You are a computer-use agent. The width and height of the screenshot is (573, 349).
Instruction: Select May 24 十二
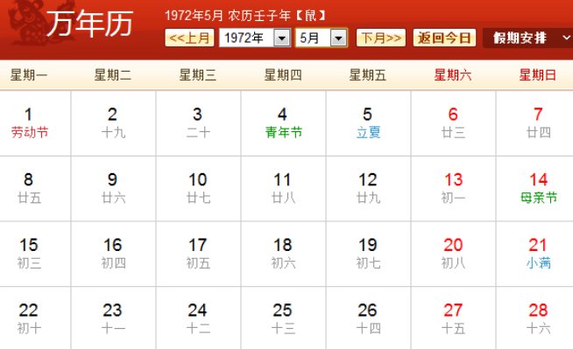198,318
